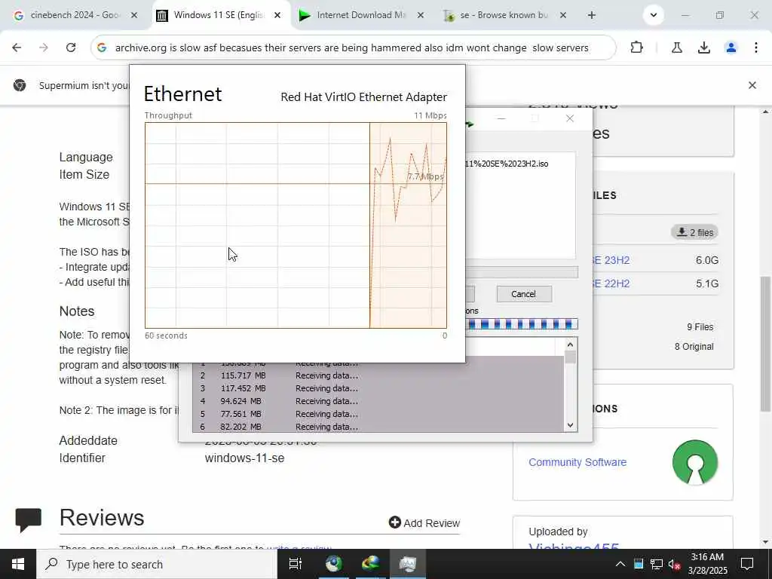Screen dimensions: 772x579
Task: Open Supermium browser taskbar icon
Action: [x=333, y=564]
